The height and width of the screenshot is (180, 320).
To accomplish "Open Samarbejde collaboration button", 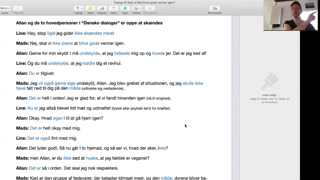I will (214, 8).
